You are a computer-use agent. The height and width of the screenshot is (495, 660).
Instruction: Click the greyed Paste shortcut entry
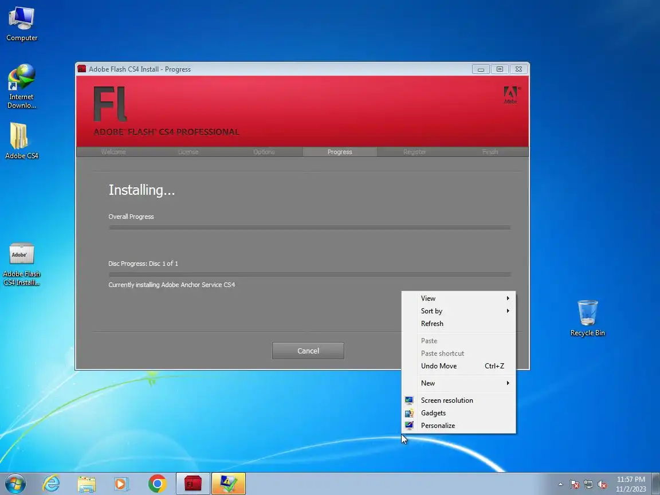(459, 353)
